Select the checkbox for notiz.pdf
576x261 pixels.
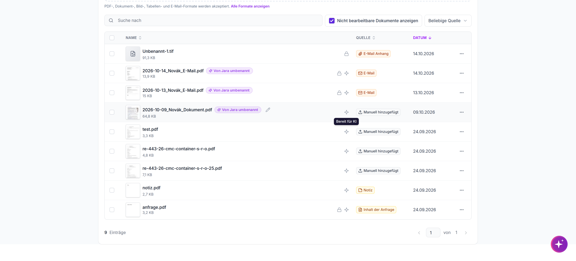112,190
